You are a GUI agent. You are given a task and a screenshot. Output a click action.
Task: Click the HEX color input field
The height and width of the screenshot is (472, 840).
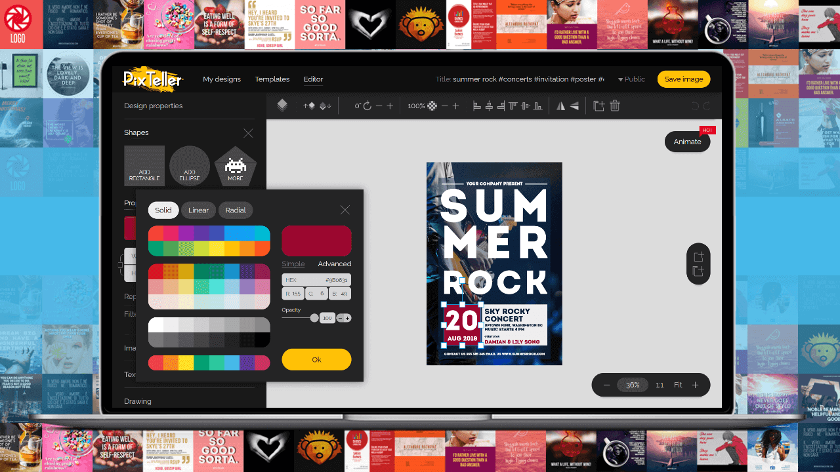tap(316, 280)
